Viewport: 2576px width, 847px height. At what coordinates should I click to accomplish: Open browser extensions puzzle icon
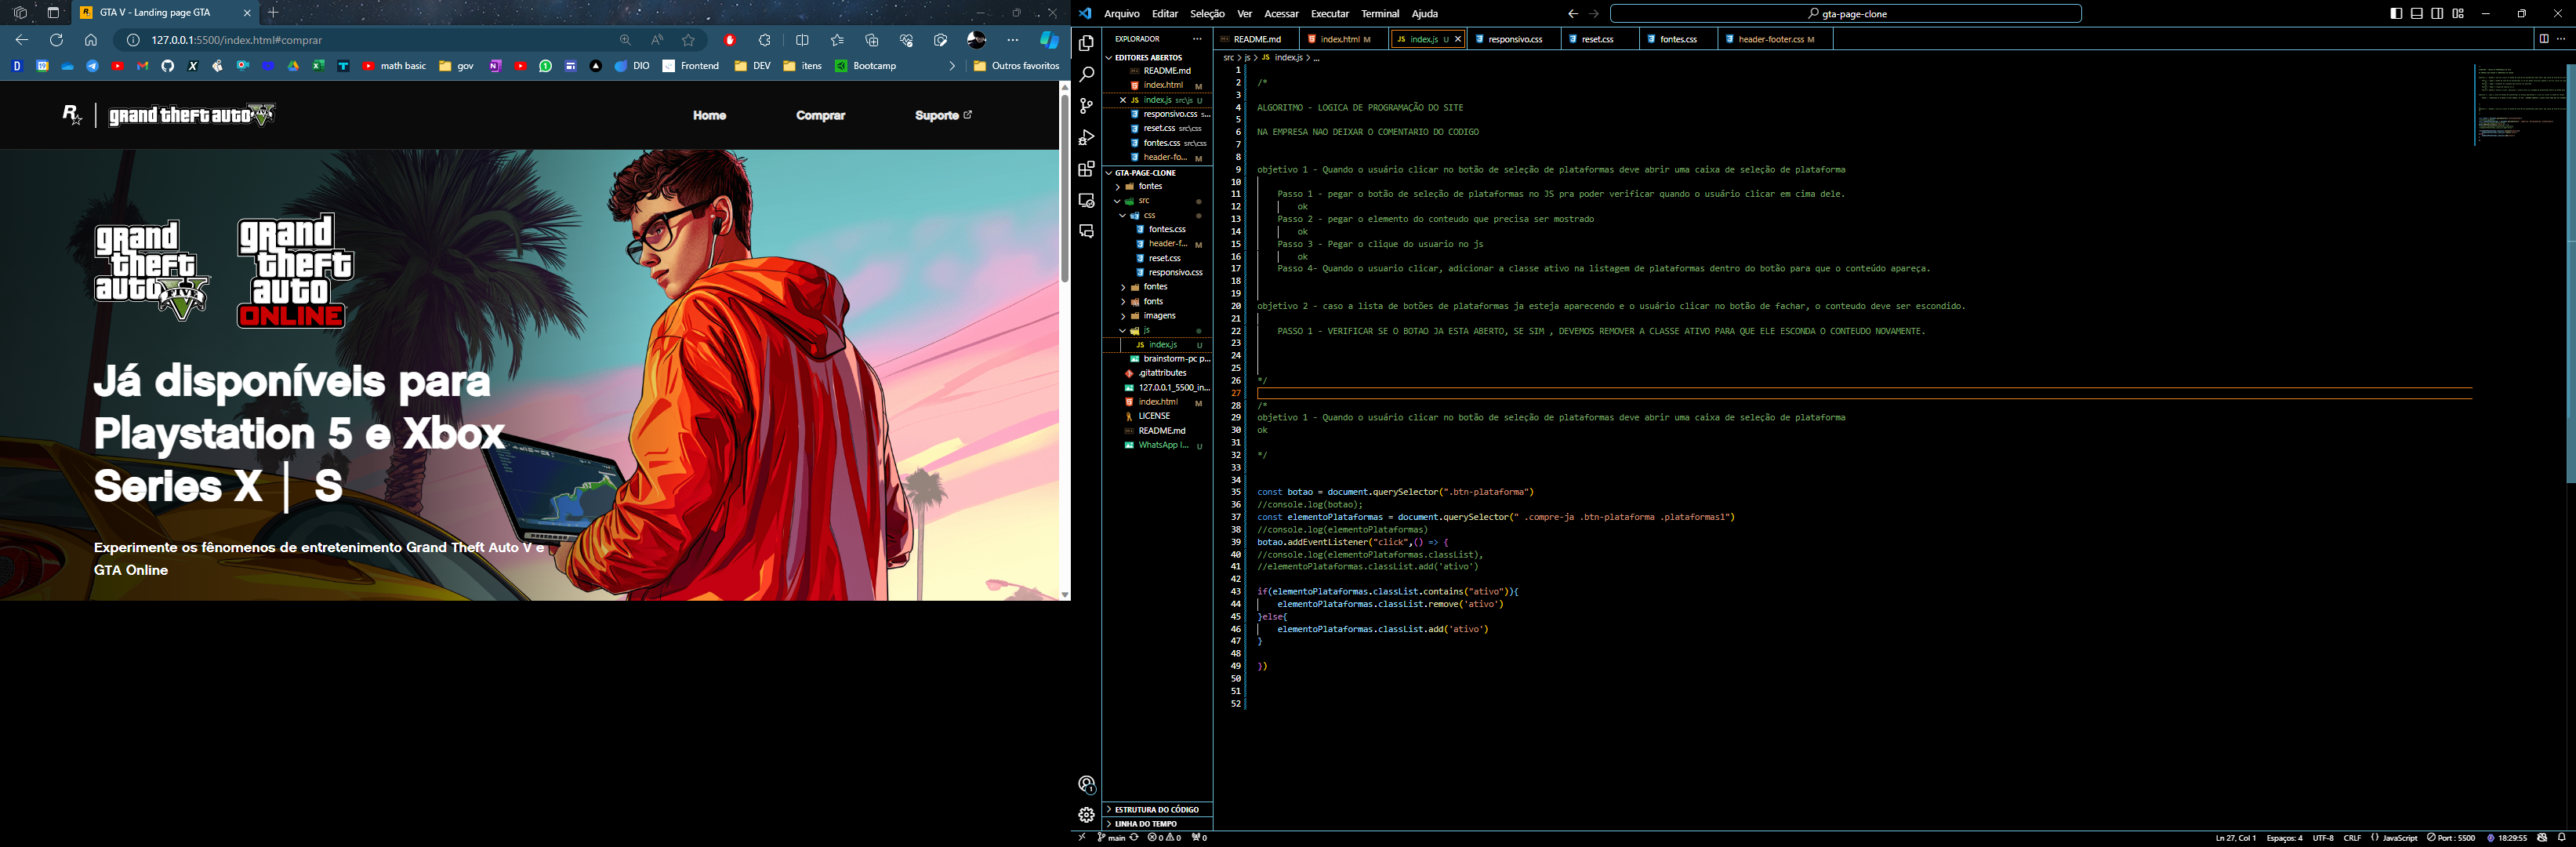click(x=765, y=40)
